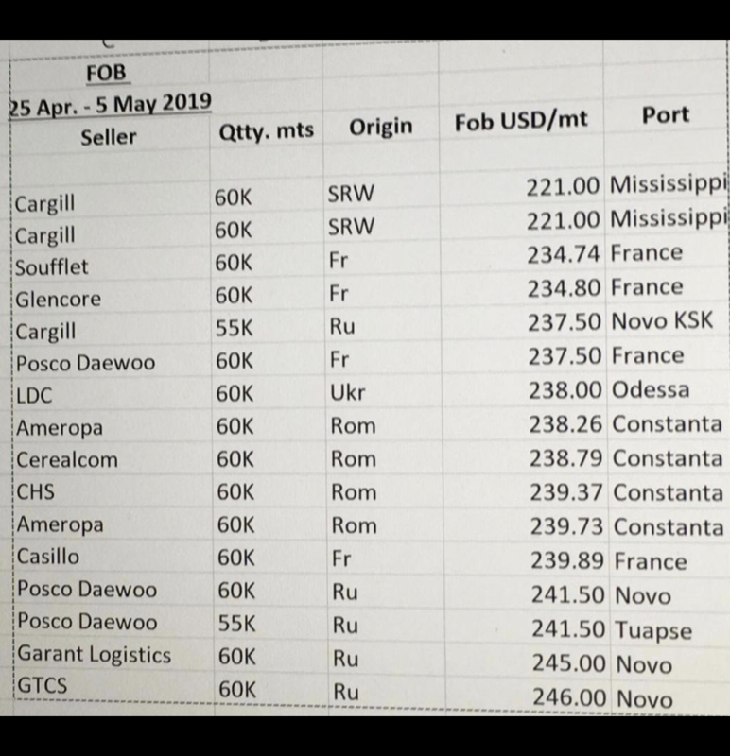Select the CHS seller cell

pyautogui.click(x=35, y=492)
